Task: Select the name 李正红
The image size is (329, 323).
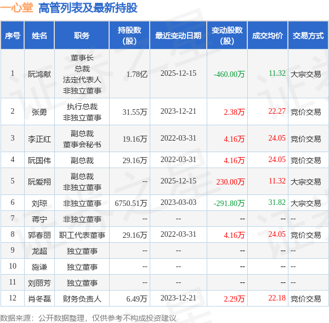Action: [39, 138]
